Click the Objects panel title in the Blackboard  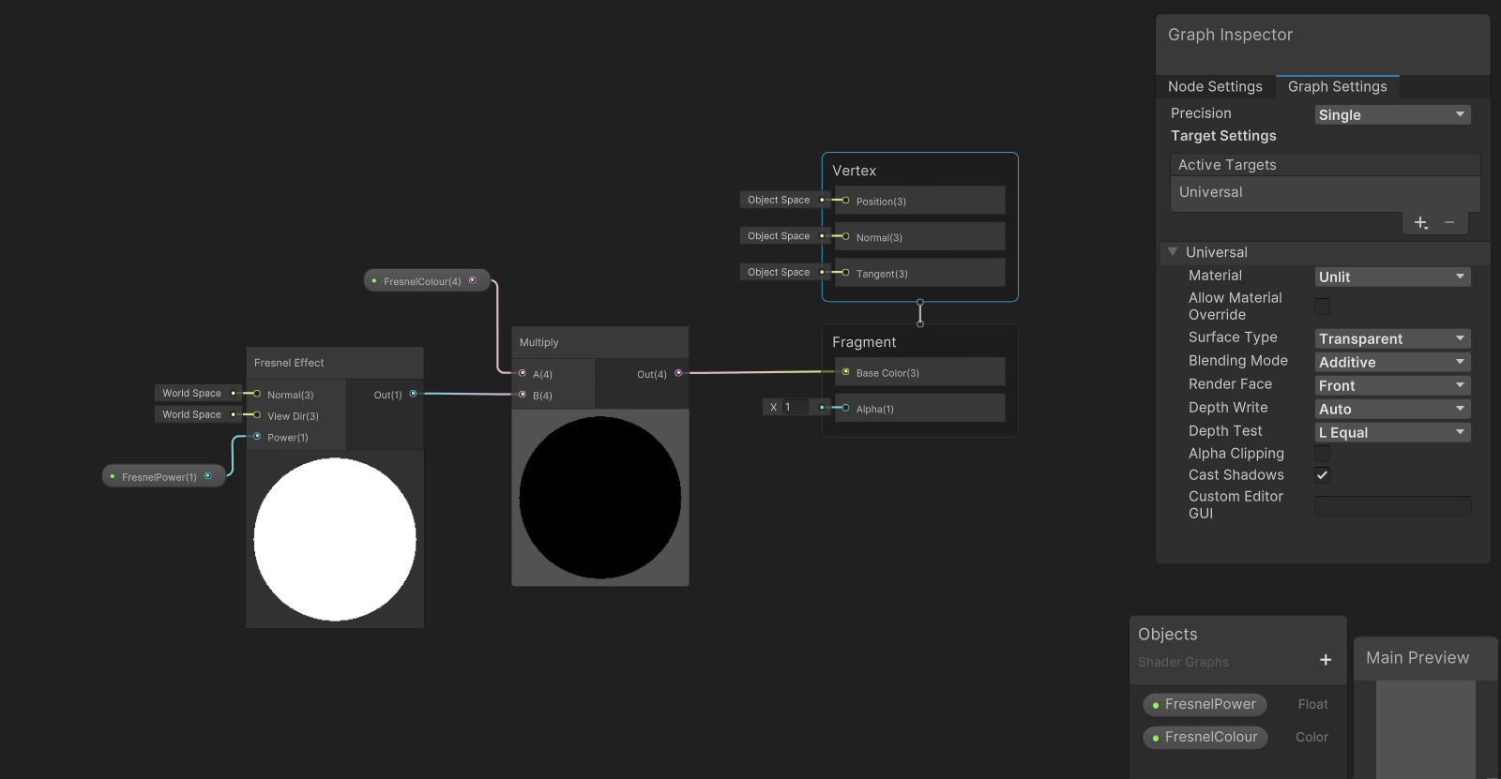click(1167, 635)
